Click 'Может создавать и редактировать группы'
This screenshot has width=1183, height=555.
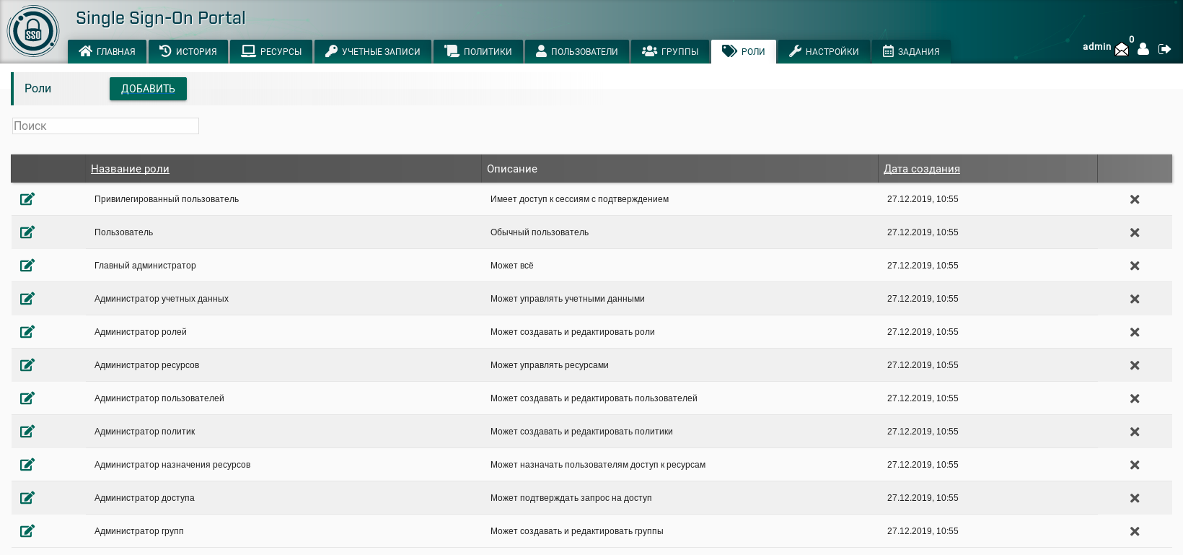click(x=577, y=531)
